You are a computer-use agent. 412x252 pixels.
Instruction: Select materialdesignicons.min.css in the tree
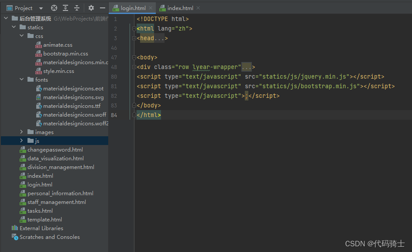coord(76,62)
